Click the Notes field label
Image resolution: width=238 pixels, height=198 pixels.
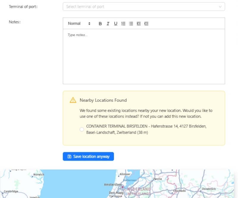click(x=15, y=22)
